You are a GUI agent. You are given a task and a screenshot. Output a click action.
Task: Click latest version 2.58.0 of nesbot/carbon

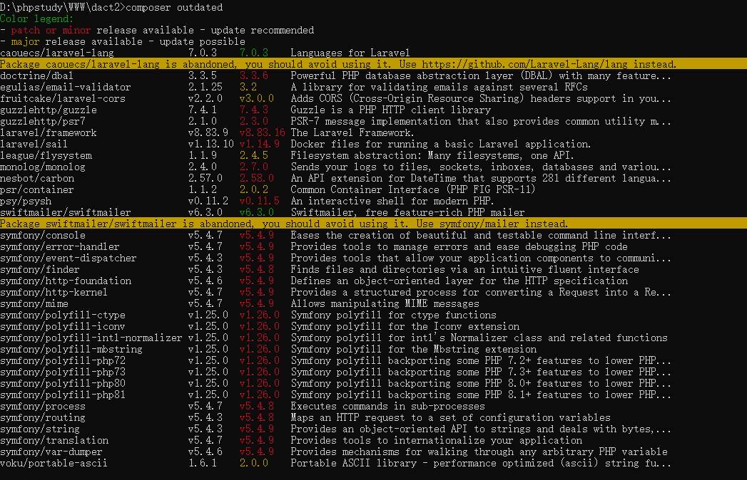coord(257,178)
